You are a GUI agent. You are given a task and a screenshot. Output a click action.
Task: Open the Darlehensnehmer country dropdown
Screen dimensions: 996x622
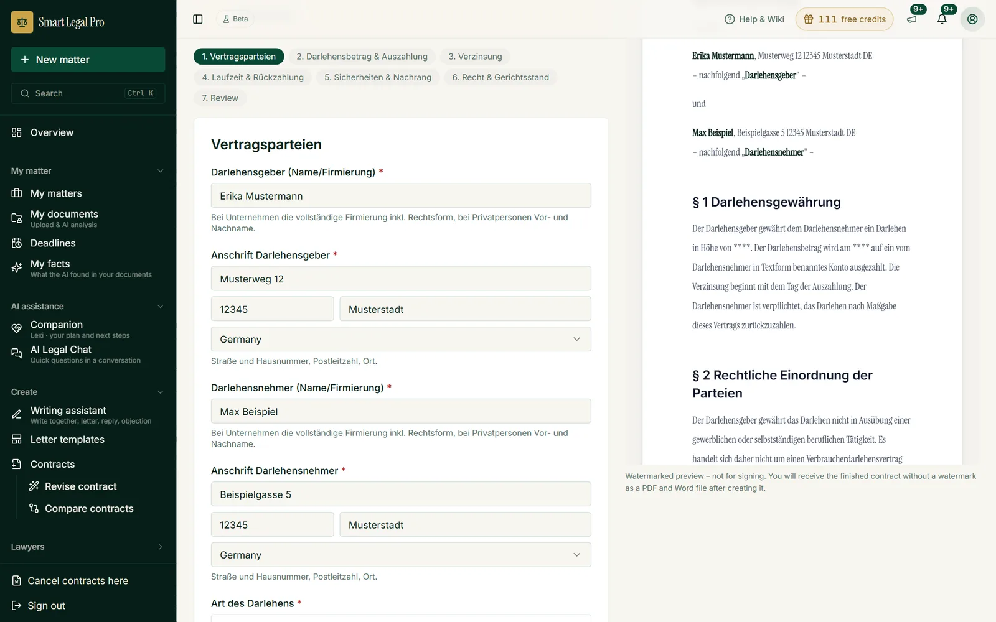(x=401, y=555)
